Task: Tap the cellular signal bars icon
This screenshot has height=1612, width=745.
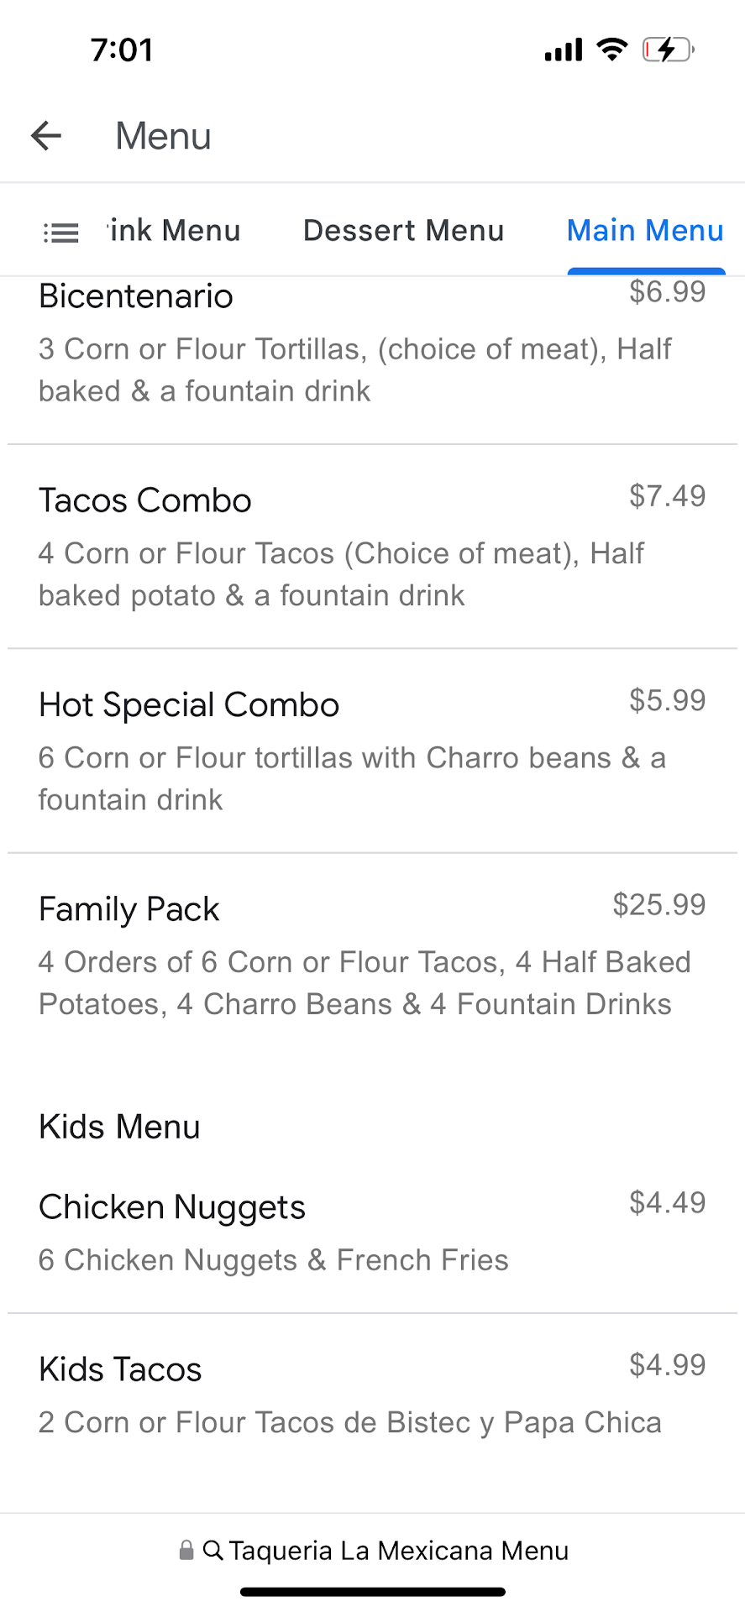Action: tap(564, 50)
